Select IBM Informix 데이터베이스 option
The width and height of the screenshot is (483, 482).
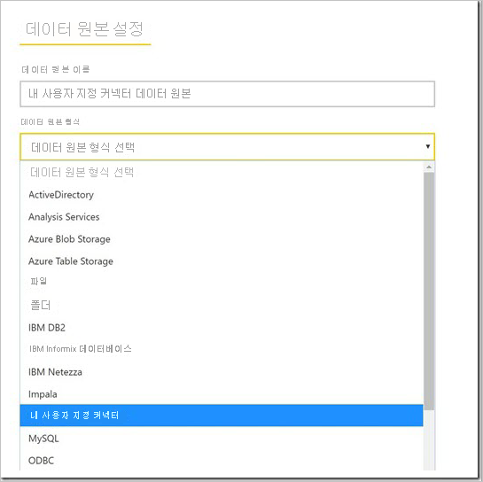click(222, 349)
